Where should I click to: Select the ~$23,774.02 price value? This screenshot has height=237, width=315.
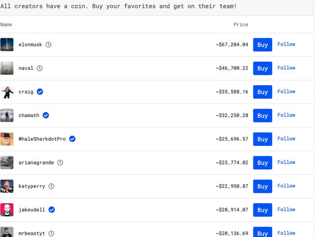232,163
